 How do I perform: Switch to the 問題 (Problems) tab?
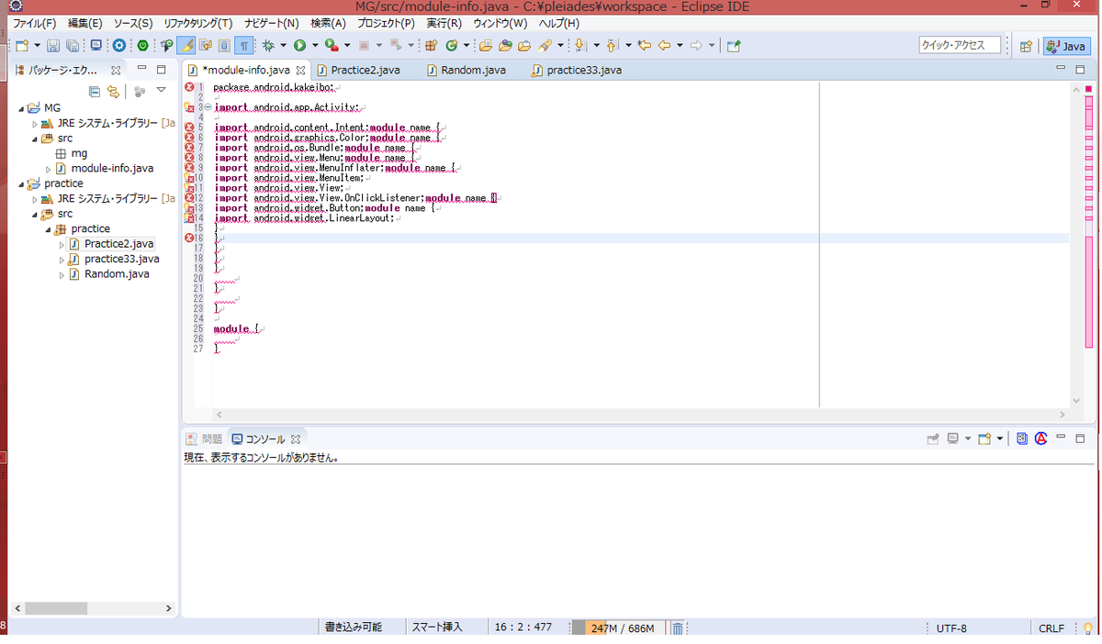click(205, 439)
